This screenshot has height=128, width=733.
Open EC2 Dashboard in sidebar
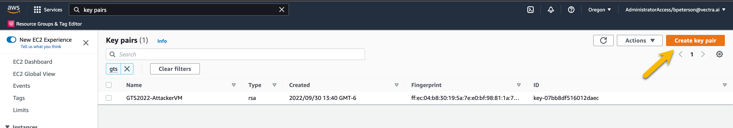pos(32,62)
